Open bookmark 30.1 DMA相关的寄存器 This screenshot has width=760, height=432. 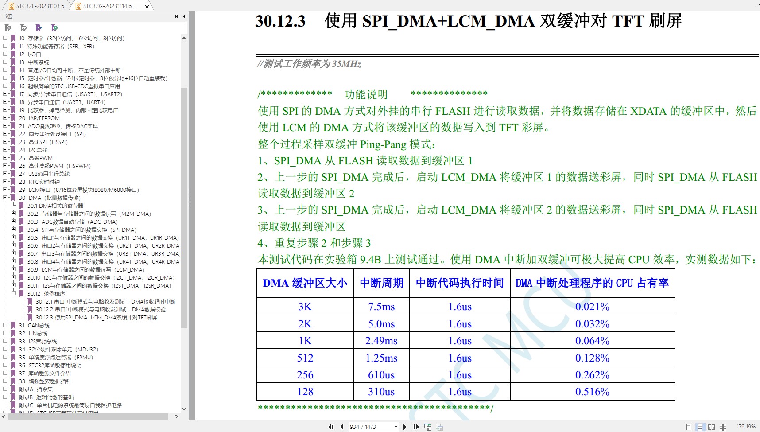55,206
